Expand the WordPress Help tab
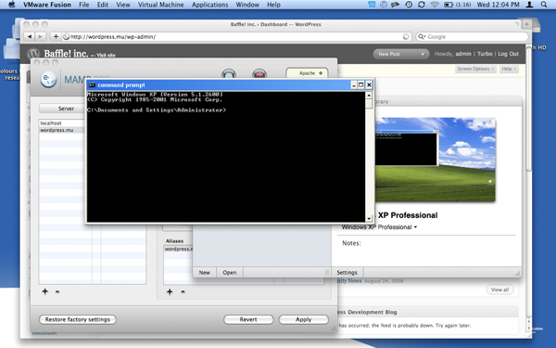Screen dimensions: 556x348 [x=509, y=69]
